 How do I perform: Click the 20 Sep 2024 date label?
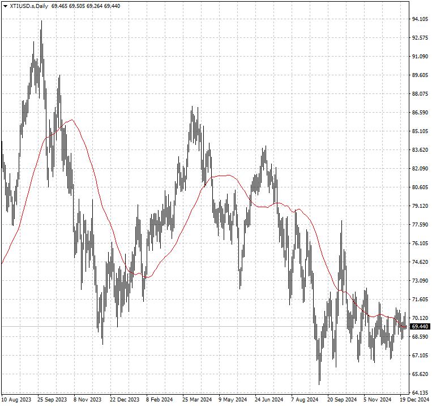coord(342,400)
